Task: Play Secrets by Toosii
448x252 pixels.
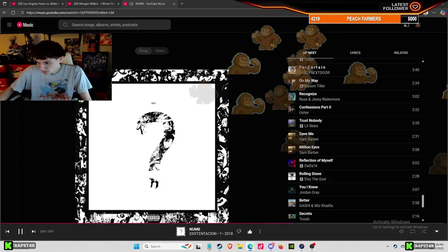Action: pos(353,216)
